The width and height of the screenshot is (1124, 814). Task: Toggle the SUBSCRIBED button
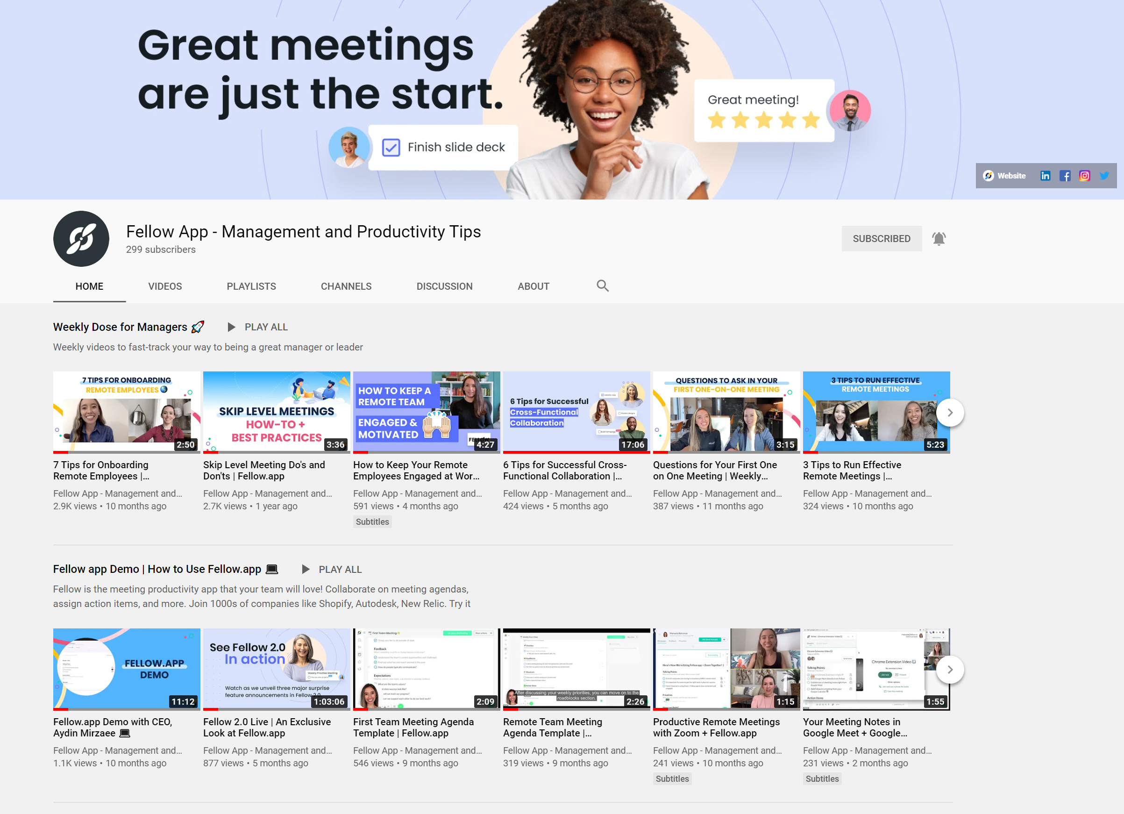(x=881, y=238)
